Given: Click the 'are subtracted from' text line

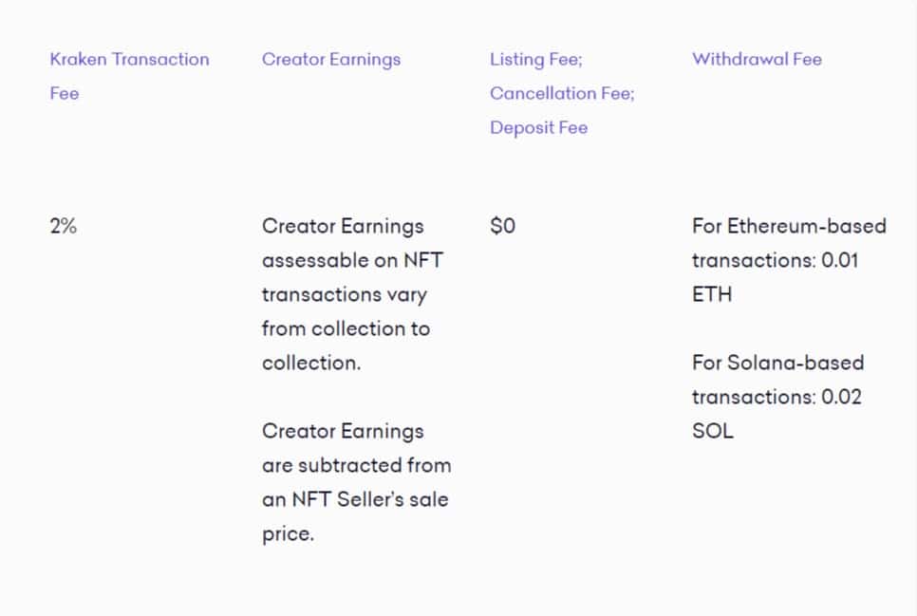Looking at the screenshot, I should click(356, 466).
